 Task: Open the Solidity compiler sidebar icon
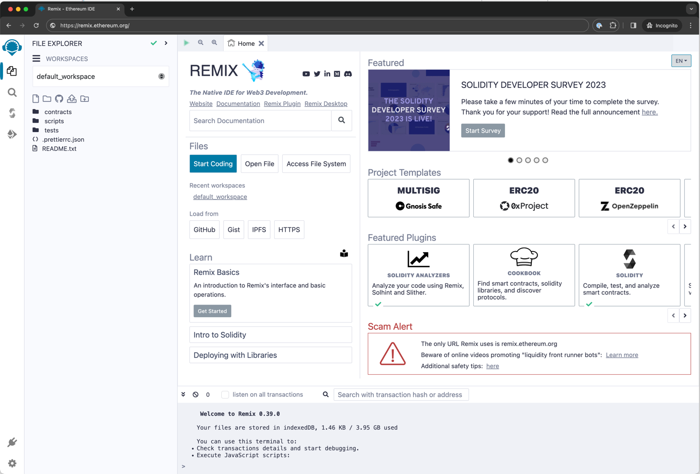(12, 113)
